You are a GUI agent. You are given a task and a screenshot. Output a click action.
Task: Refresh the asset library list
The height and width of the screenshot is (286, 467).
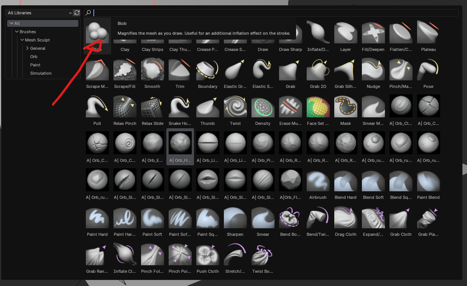click(x=77, y=13)
